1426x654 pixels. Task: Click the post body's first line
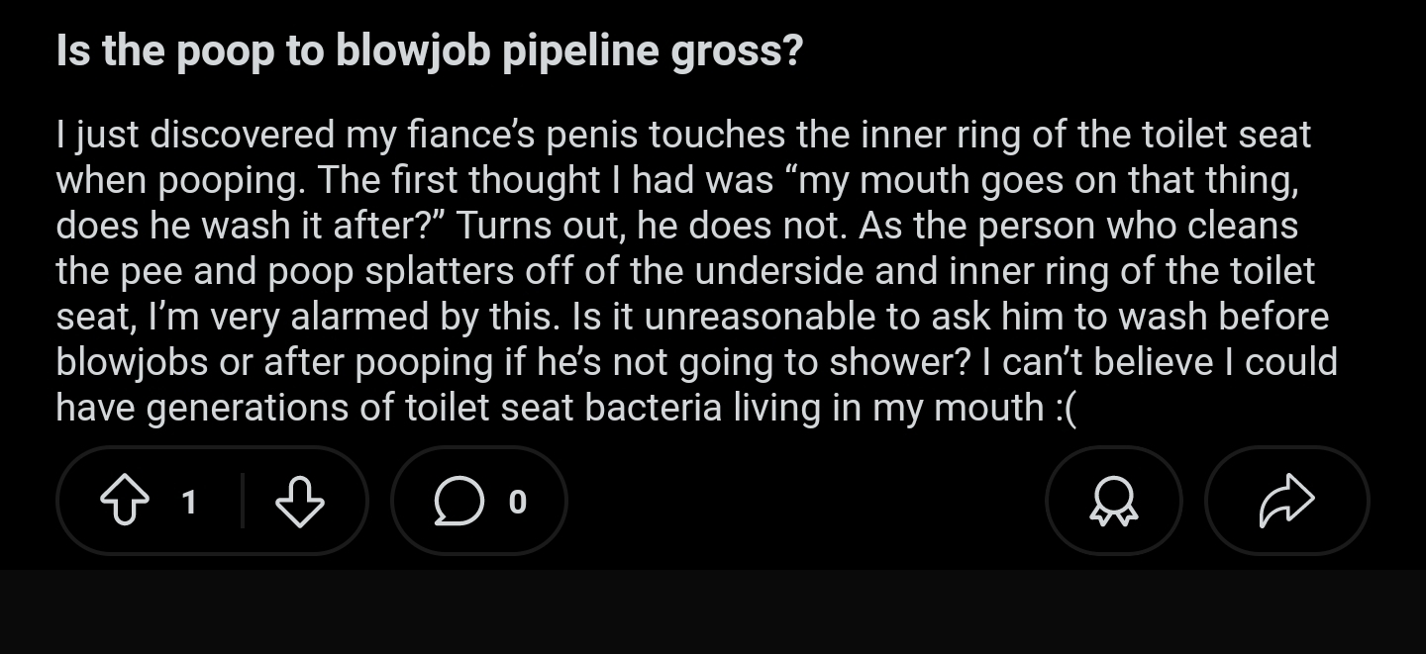[x=683, y=135]
